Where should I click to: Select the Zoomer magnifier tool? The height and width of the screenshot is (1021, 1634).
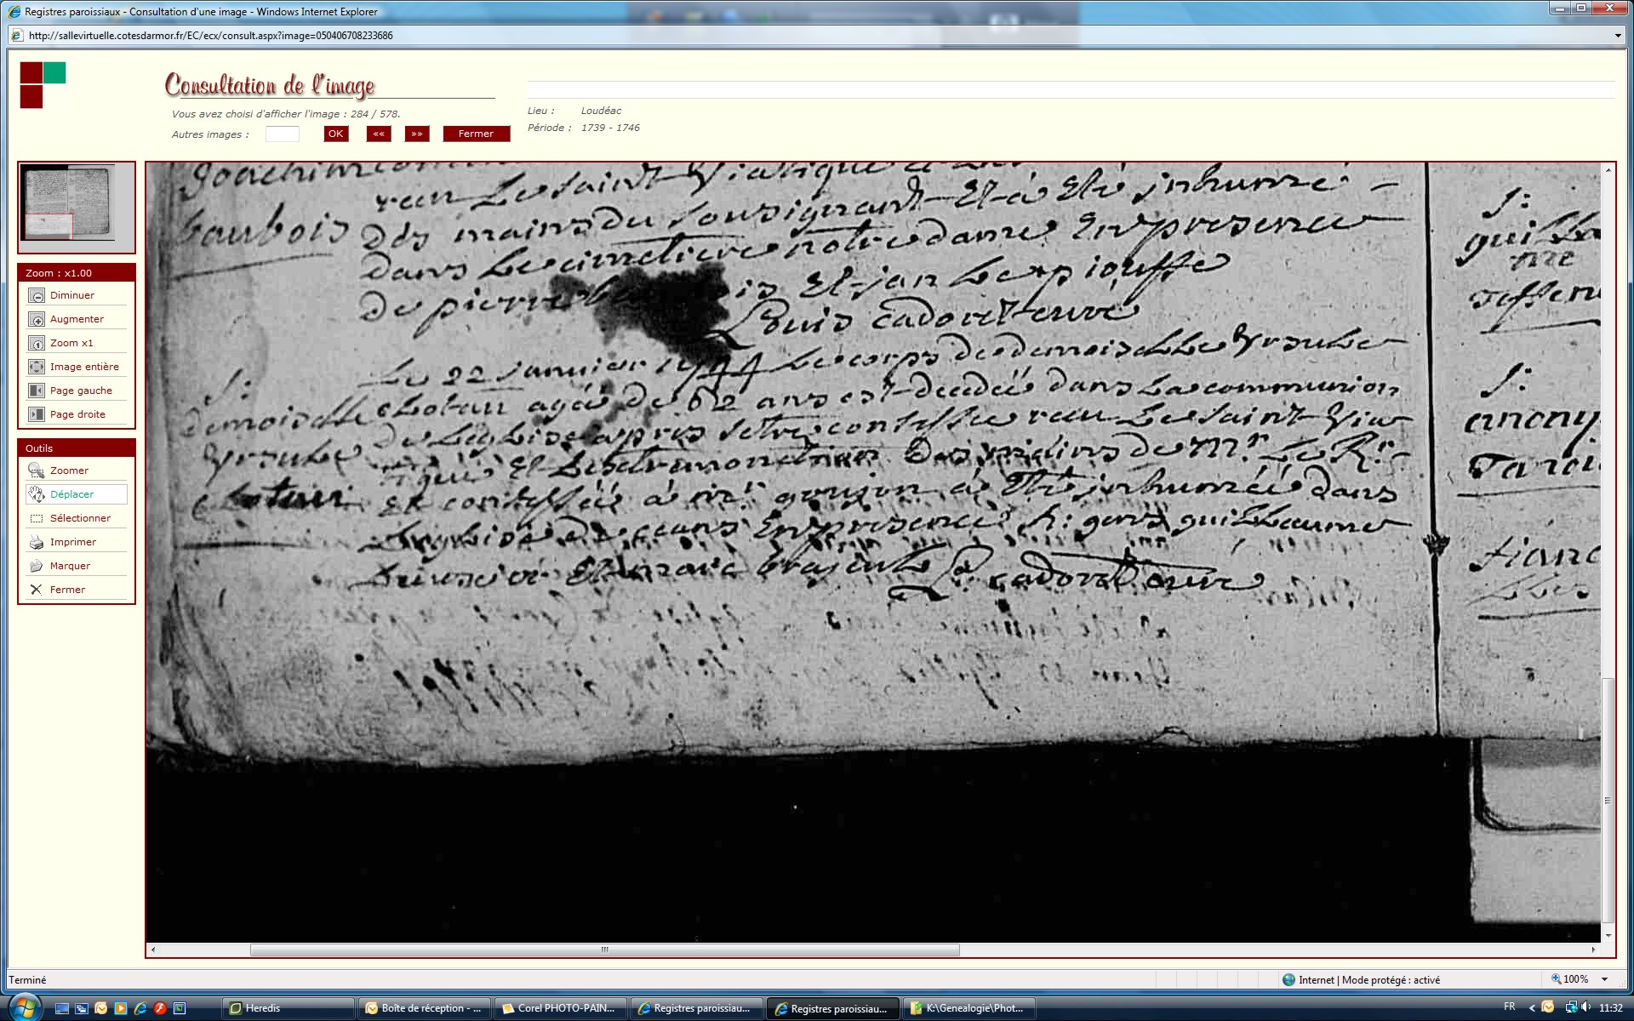(x=37, y=471)
